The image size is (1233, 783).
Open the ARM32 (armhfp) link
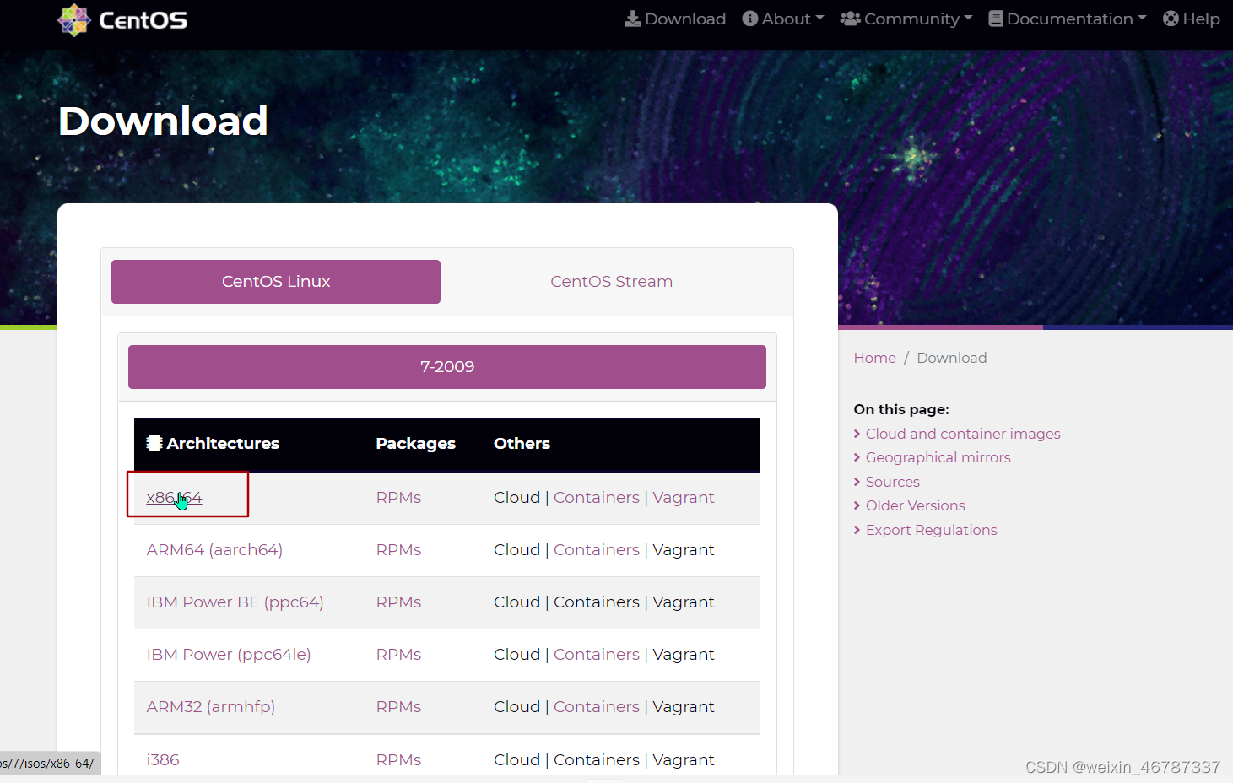click(x=211, y=707)
